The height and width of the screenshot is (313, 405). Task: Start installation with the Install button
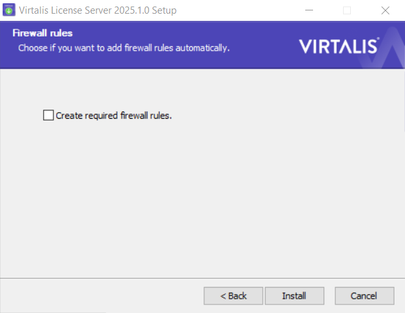click(294, 296)
